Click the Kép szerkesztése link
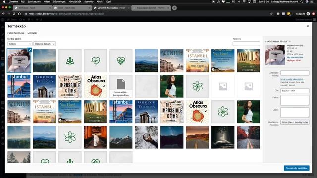This screenshot has height=178, width=317. point(295,57)
